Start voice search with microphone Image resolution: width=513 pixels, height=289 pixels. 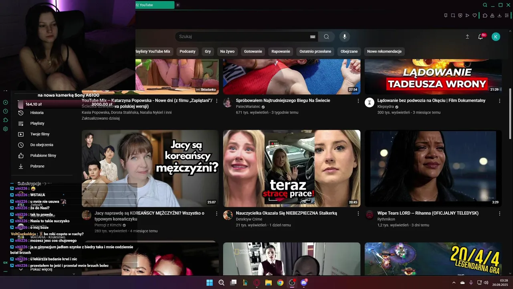(x=344, y=37)
